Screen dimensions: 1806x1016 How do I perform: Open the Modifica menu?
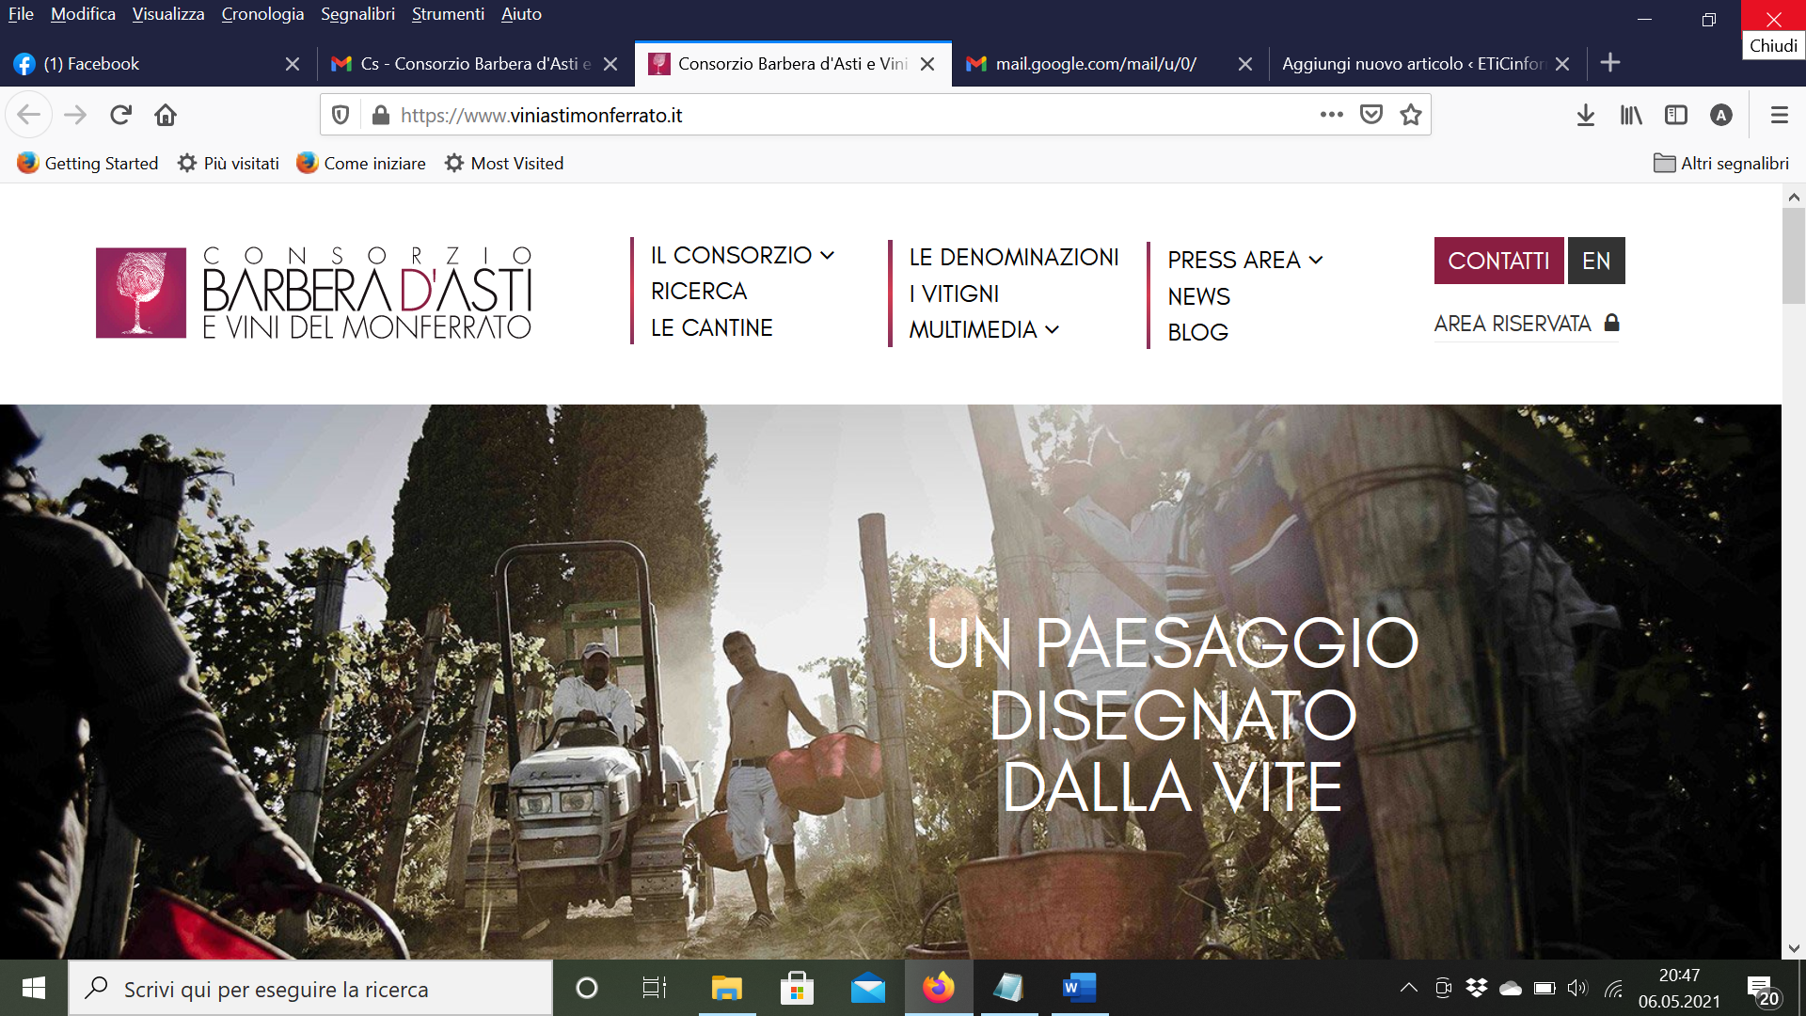(x=83, y=14)
